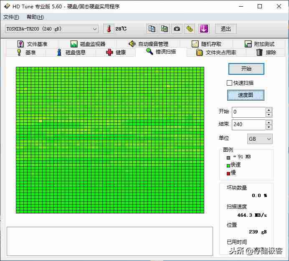Click the 单位 unit label
The height and width of the screenshot is (261, 289).
tap(224, 138)
